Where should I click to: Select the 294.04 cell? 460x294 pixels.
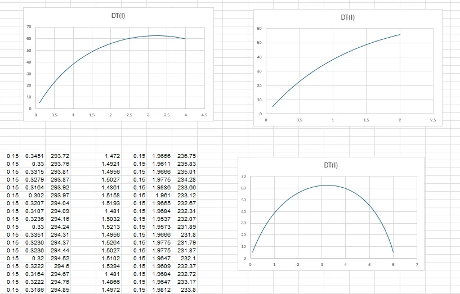coord(58,203)
